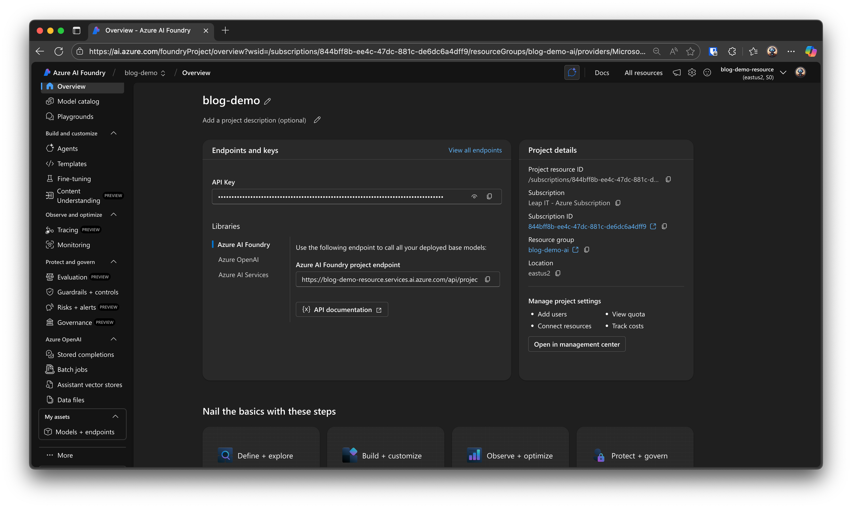This screenshot has width=852, height=508.
Task: Copy the Subscription ID value
Action: (x=664, y=226)
